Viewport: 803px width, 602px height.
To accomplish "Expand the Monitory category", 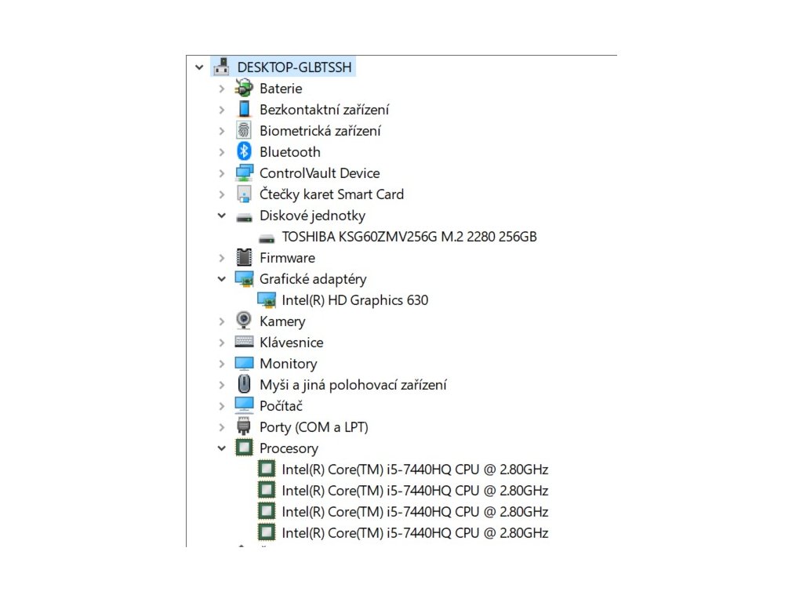I will click(x=221, y=364).
